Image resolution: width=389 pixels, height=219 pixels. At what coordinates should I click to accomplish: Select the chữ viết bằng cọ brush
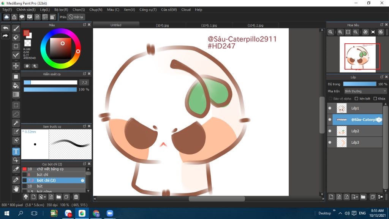(x=54, y=169)
